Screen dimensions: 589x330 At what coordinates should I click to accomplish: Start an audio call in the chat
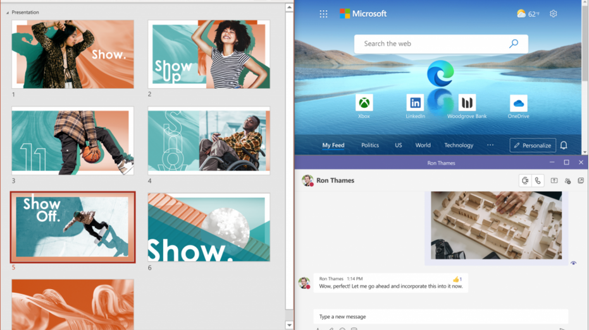click(x=538, y=181)
